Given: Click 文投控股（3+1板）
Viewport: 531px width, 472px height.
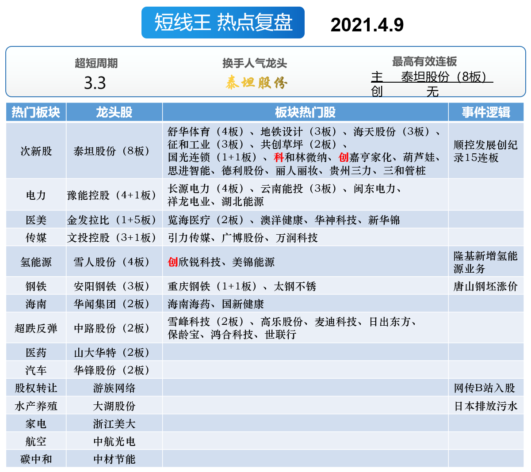Looking at the screenshot, I should tap(114, 238).
